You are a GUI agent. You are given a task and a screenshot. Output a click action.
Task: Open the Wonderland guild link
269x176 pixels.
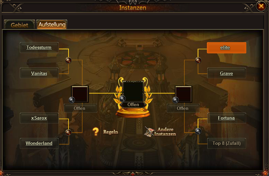pos(39,143)
